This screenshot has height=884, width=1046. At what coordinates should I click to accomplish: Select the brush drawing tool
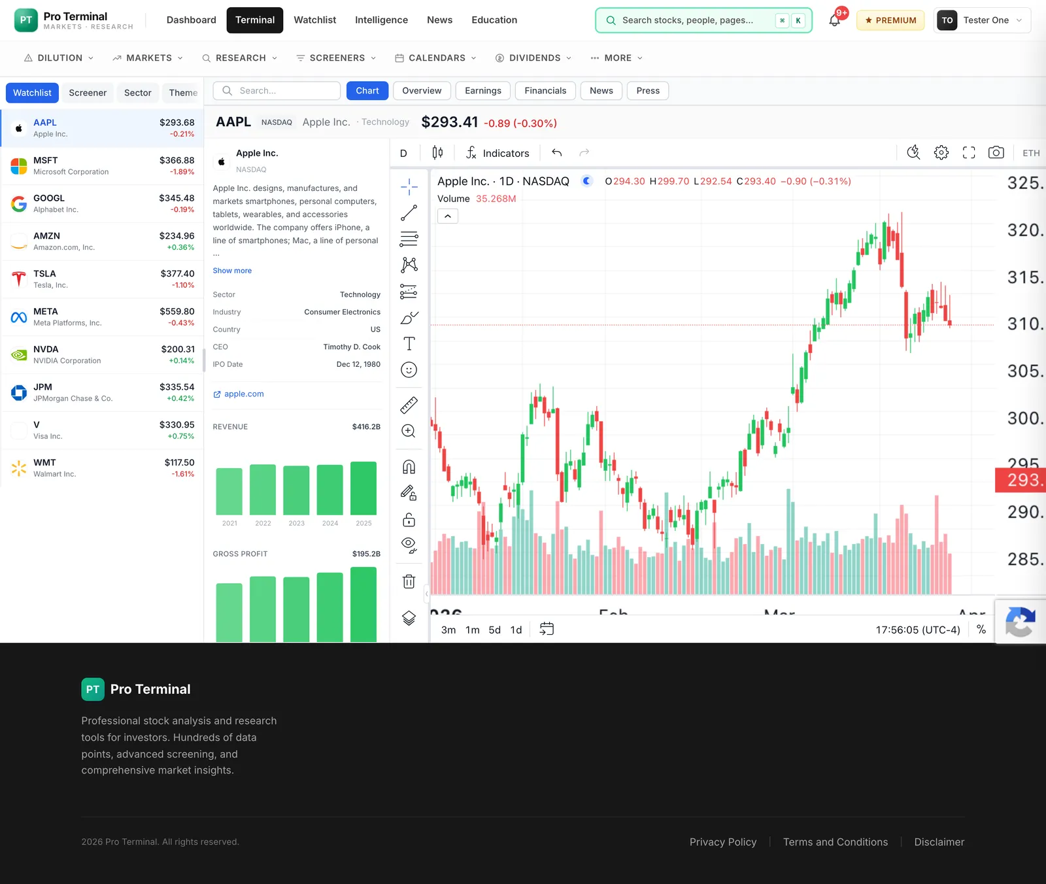pos(409,318)
